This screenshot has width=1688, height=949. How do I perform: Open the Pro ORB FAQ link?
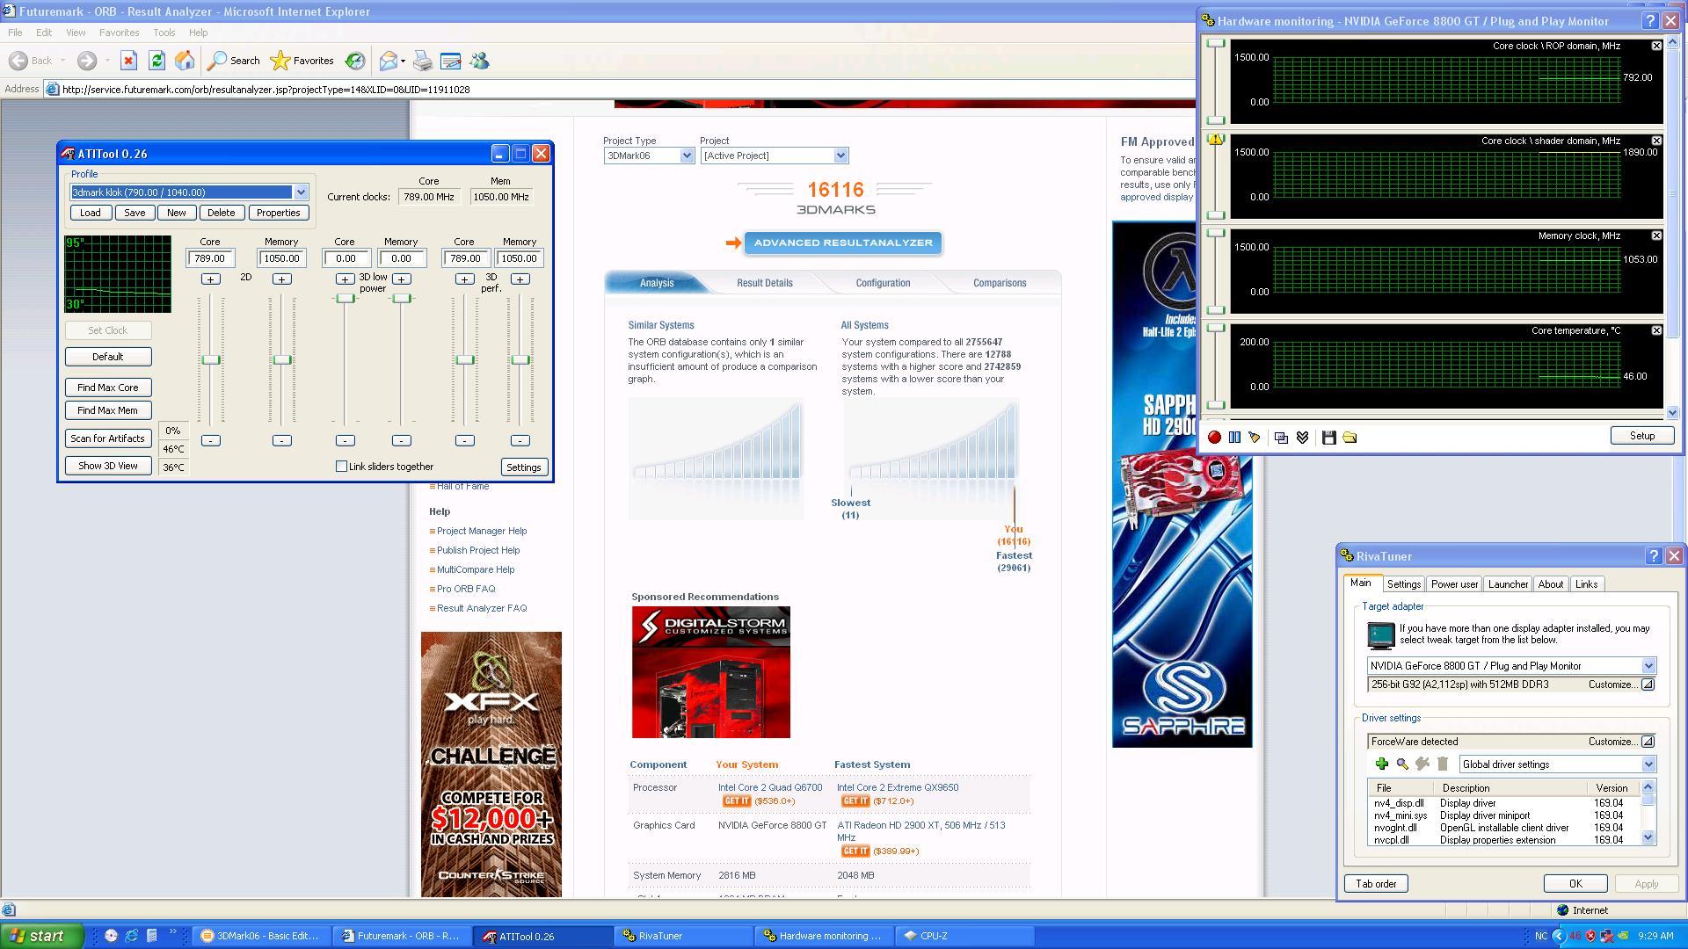(x=466, y=589)
